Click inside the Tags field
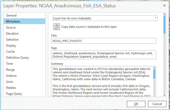The image size is (170, 110). (x=104, y=55)
